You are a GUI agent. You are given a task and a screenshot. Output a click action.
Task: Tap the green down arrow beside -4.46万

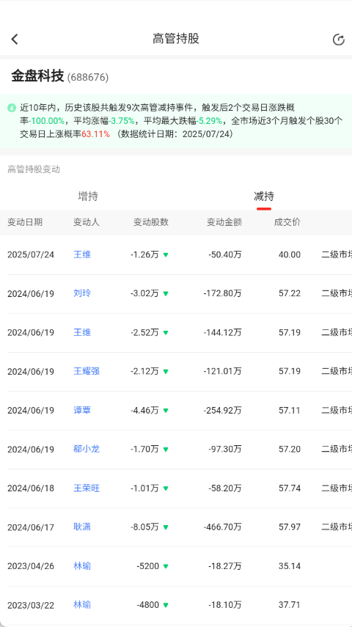point(166,411)
